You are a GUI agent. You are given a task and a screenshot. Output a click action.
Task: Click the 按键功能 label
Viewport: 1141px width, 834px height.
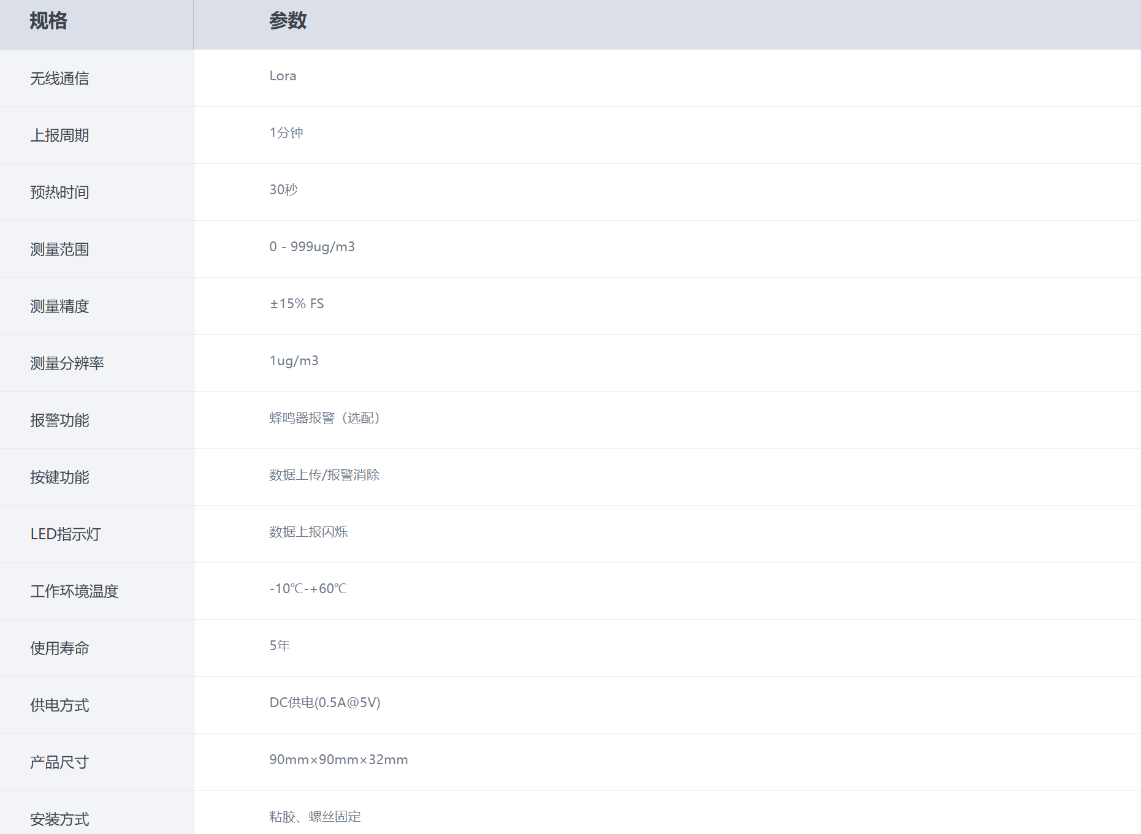[59, 477]
